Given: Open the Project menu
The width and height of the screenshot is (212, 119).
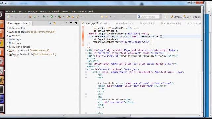Looking at the screenshot, I should coord(66,11).
